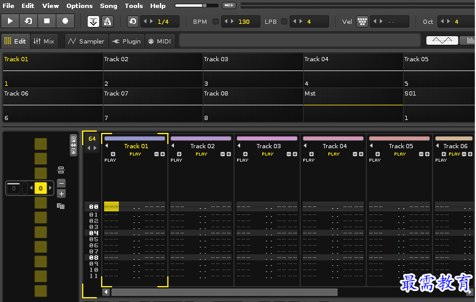Go to next pattern in sequencer
476x302 pixels.
click(x=50, y=188)
